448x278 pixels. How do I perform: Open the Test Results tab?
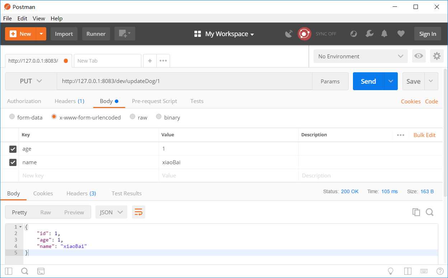point(127,193)
